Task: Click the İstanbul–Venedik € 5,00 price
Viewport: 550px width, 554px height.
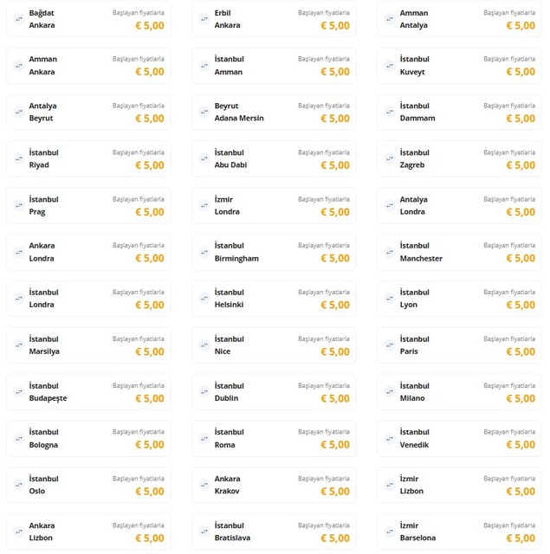Action: click(x=521, y=445)
